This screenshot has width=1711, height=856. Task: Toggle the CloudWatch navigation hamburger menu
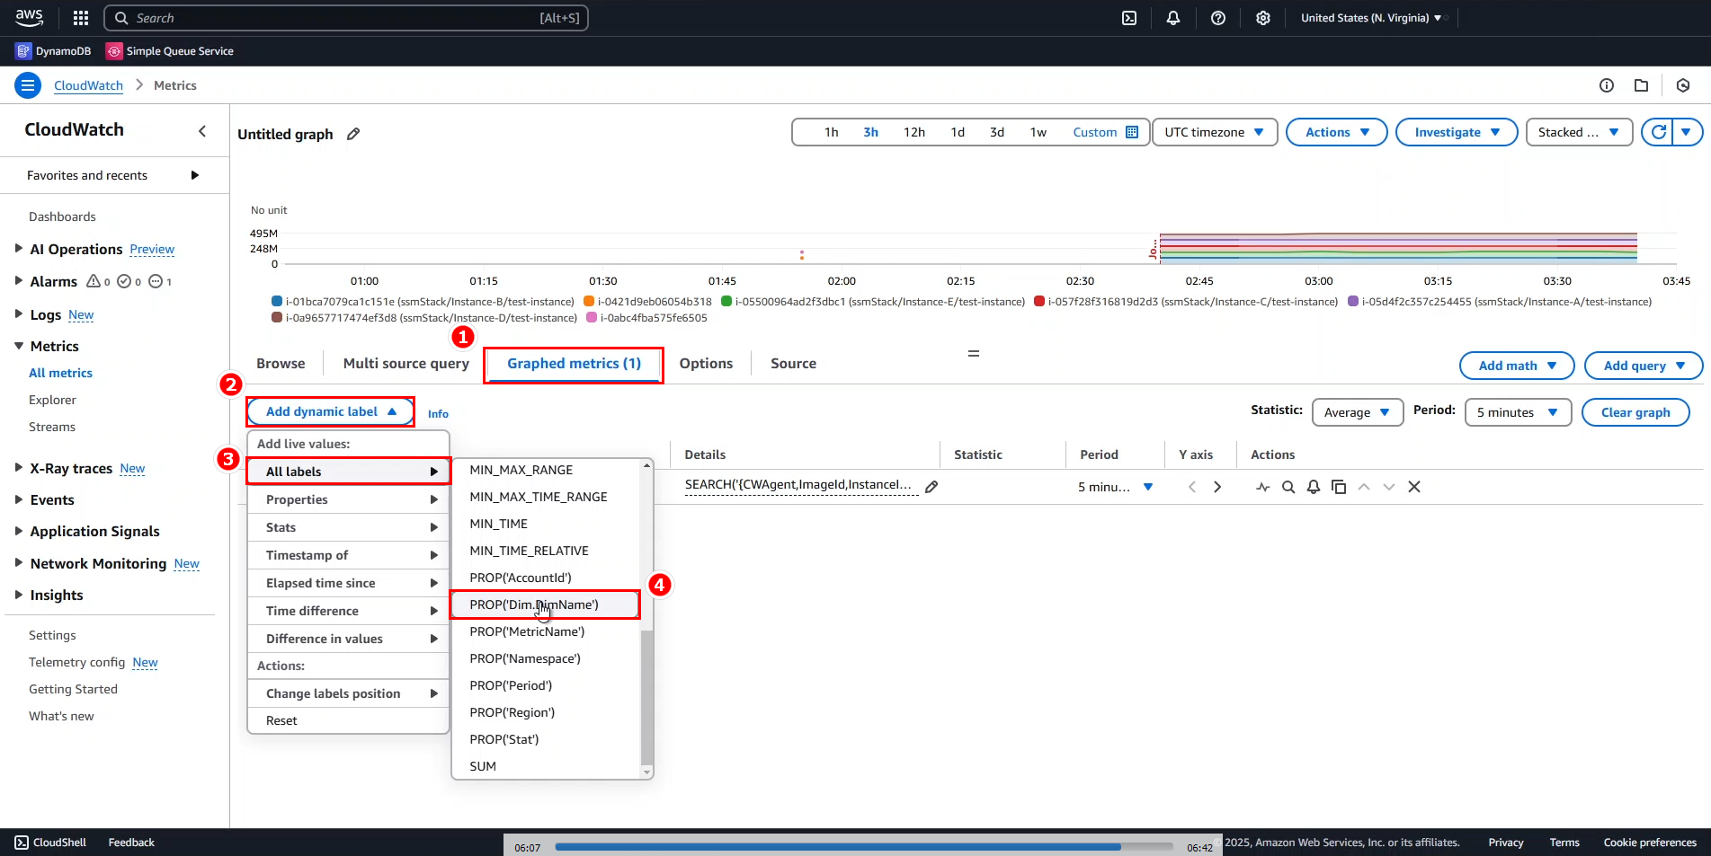[28, 85]
